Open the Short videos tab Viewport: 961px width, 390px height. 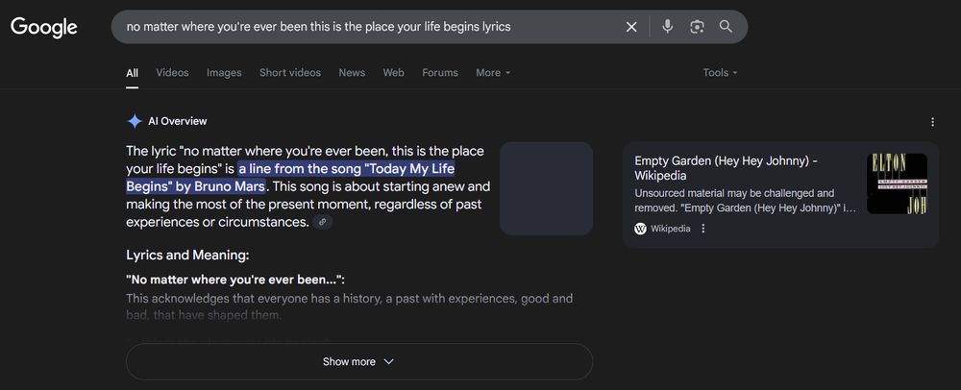[x=290, y=72]
